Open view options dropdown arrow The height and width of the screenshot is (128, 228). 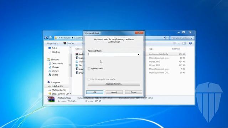(x=178, y=43)
